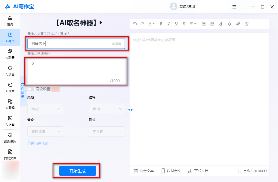Expand the 文件记录 side panel
This screenshot has height=182, width=278.
pos(23,90)
